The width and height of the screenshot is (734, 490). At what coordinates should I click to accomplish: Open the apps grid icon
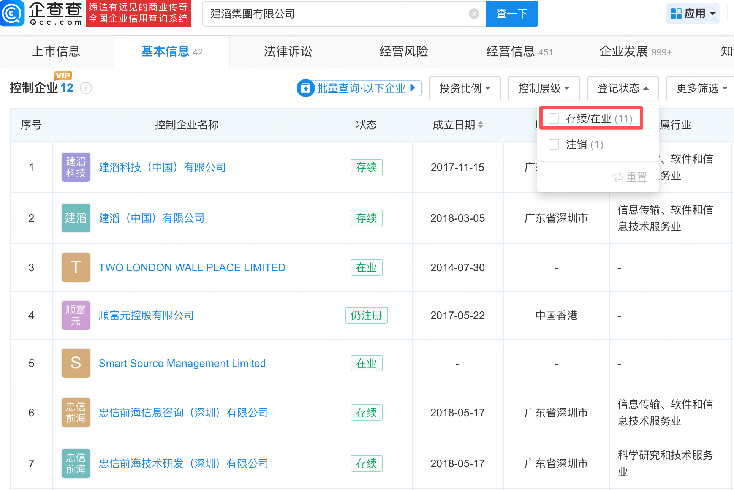click(x=676, y=14)
